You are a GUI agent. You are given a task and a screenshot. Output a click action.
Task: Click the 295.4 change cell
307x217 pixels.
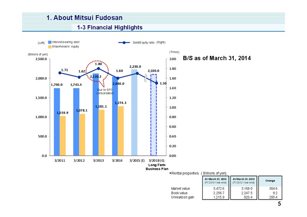(273, 197)
